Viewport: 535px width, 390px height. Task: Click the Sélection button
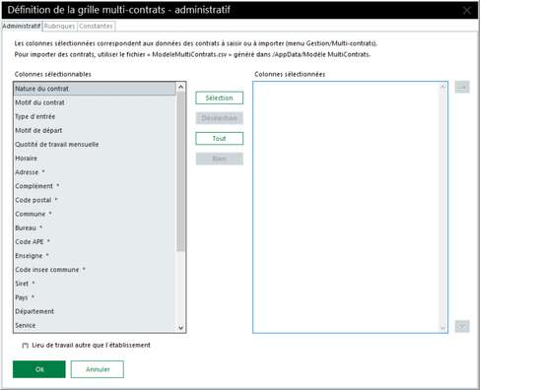(220, 97)
